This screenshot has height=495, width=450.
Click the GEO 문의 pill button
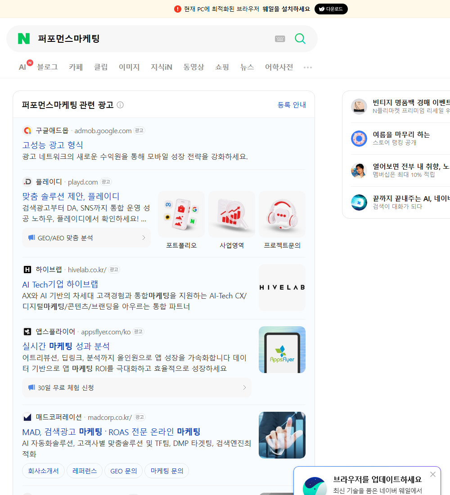(x=123, y=471)
